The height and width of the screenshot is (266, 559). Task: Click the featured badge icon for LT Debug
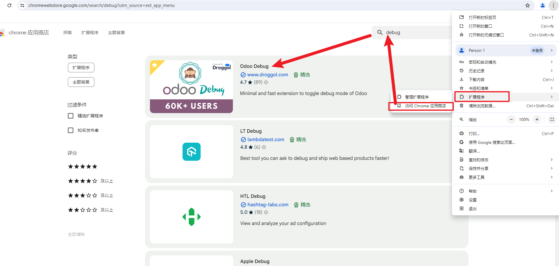point(292,140)
